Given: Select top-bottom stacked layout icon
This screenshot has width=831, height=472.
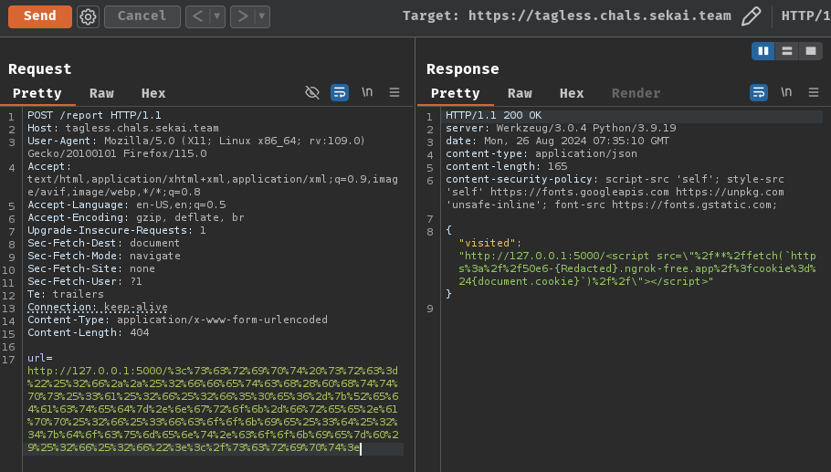Looking at the screenshot, I should [786, 51].
